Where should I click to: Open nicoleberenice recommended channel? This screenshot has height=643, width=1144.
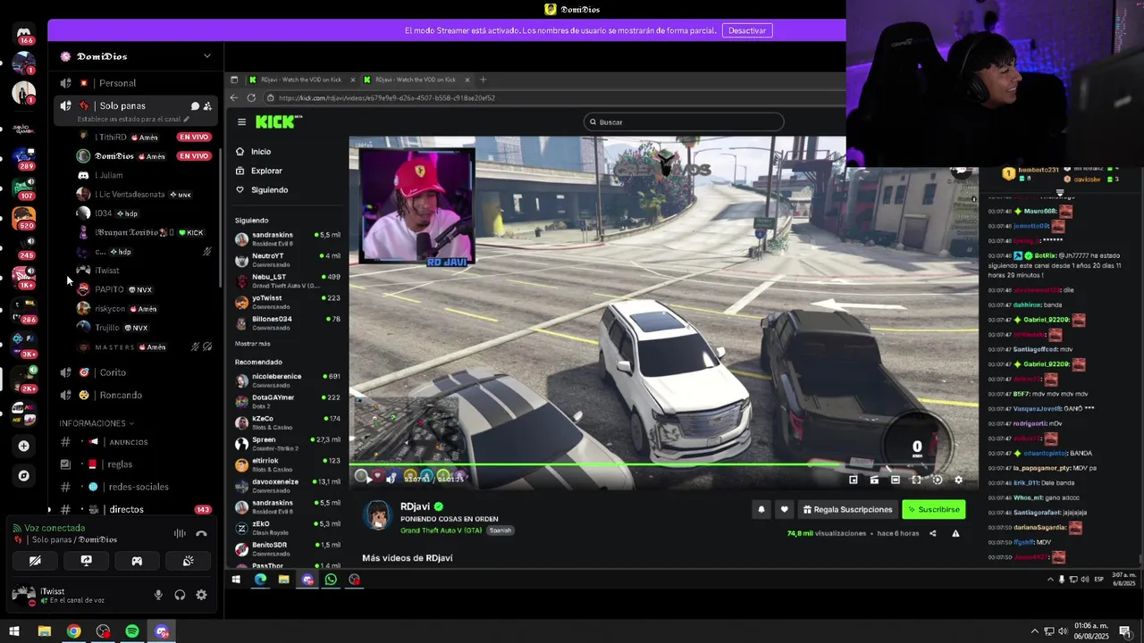[x=288, y=380]
